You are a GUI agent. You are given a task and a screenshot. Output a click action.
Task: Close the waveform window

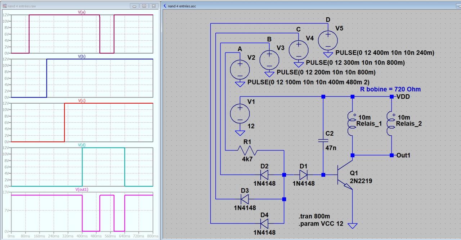tap(153, 6)
